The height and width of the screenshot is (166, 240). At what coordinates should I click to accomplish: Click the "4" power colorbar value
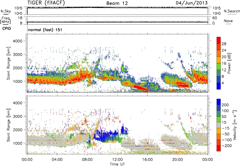coord(223,83)
